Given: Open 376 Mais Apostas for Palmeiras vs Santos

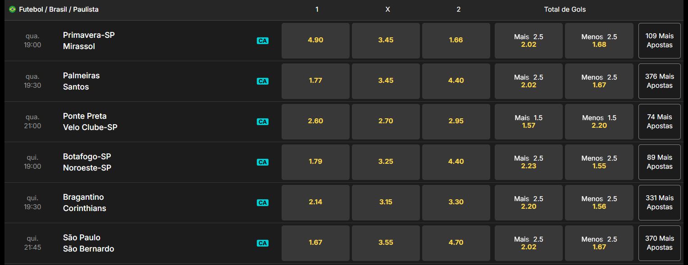Looking at the screenshot, I should (x=659, y=81).
